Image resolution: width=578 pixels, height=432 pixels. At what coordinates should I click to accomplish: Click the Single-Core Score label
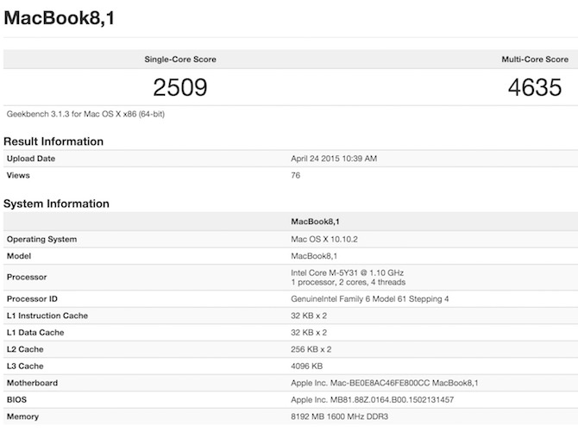click(x=179, y=59)
